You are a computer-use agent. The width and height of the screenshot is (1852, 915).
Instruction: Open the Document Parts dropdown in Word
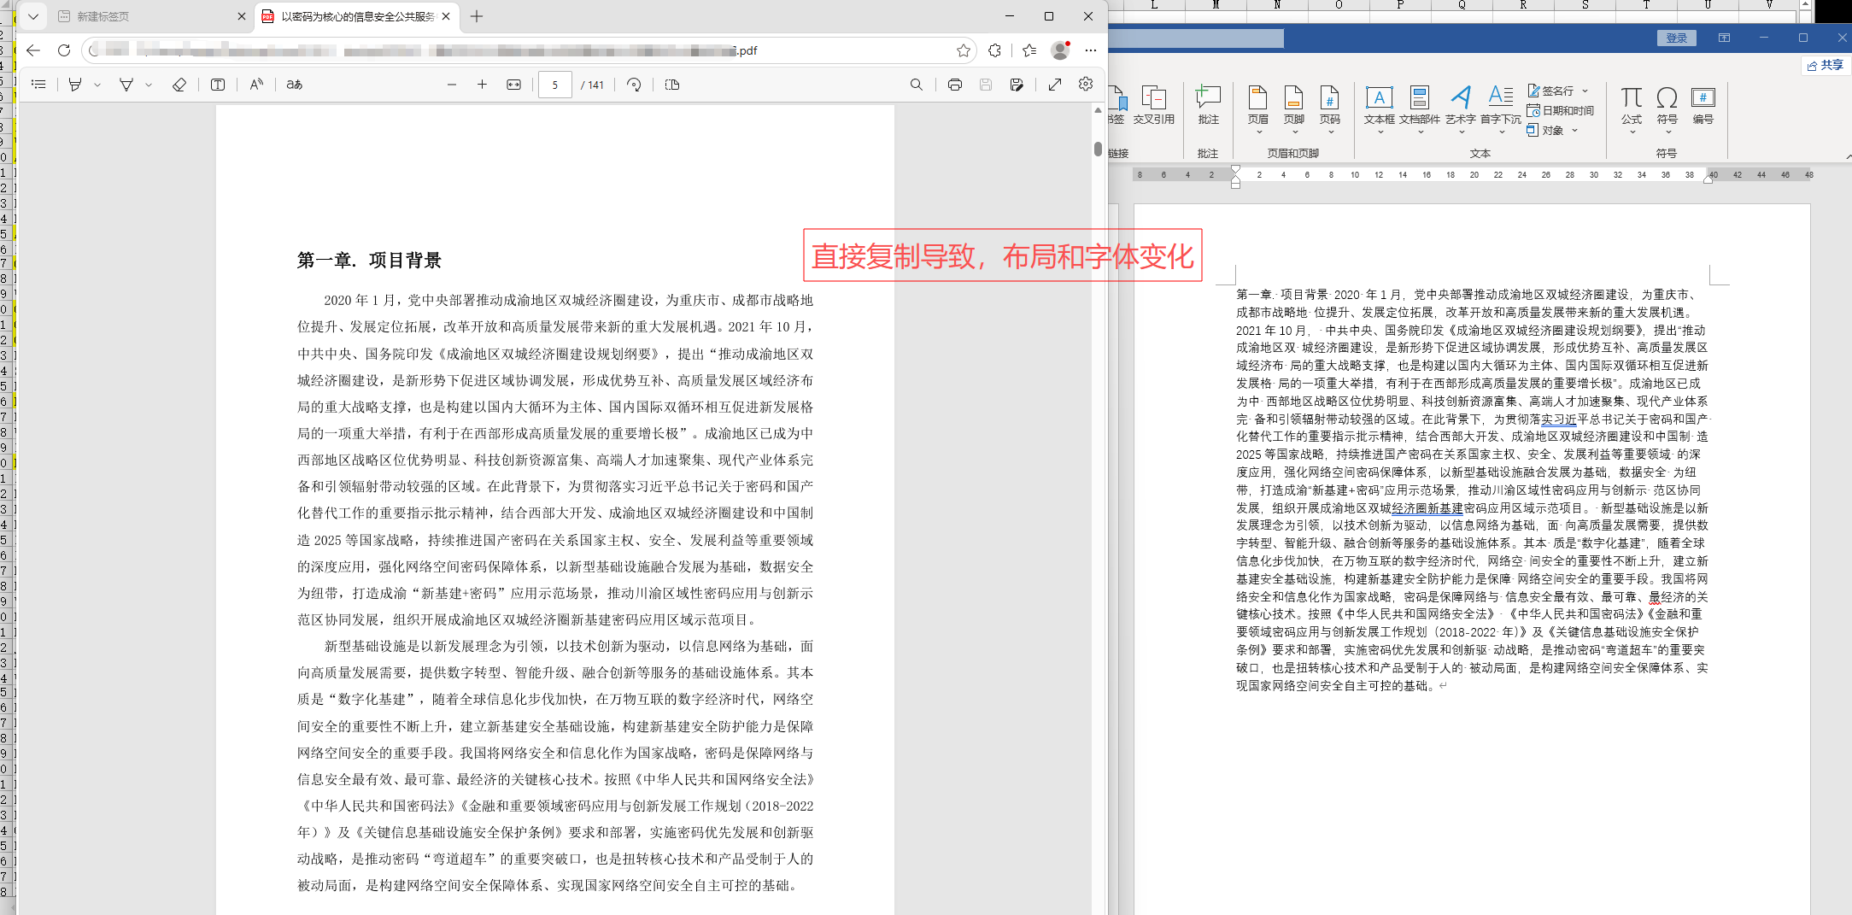click(1420, 109)
